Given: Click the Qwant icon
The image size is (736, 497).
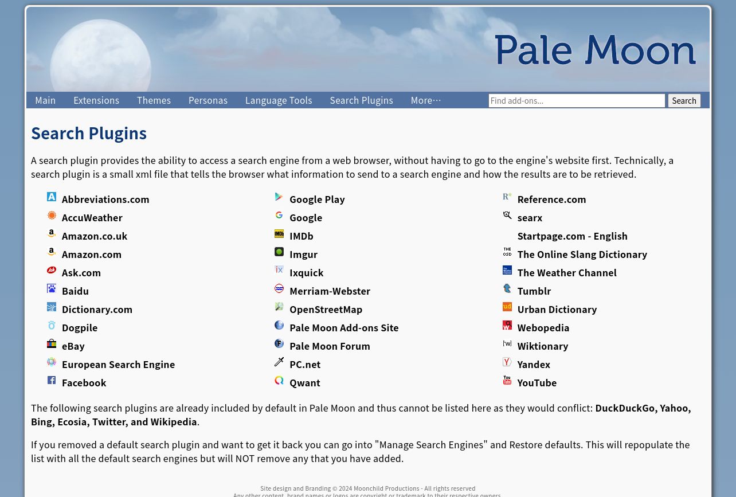Looking at the screenshot, I should point(279,380).
